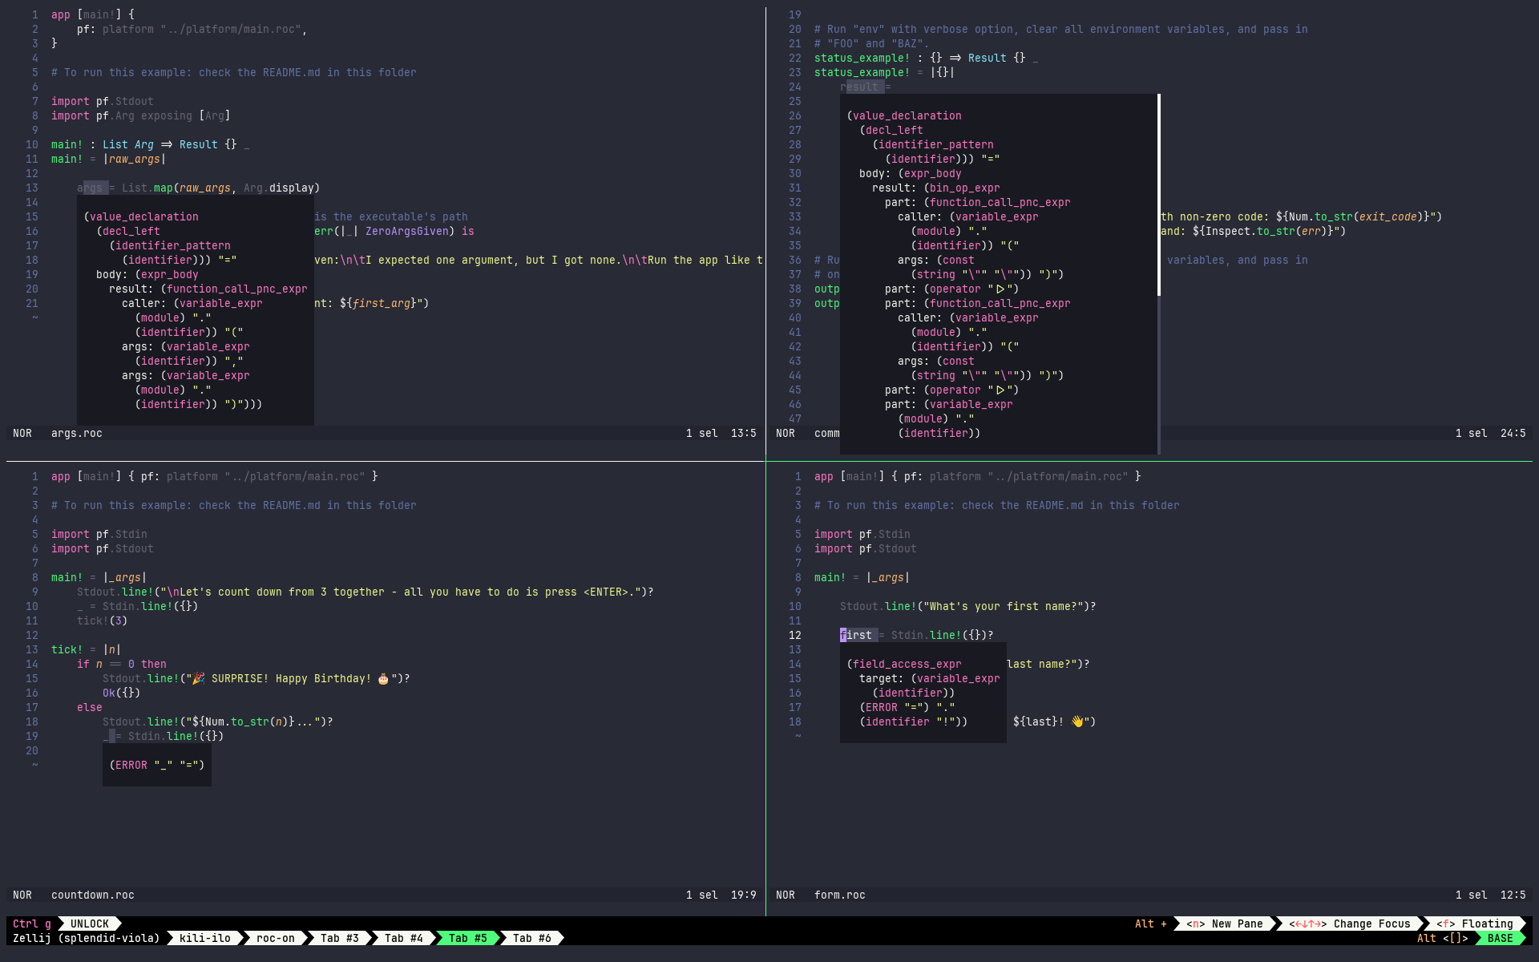
Task: Click the args.roc file name in statusline
Action: coord(77,433)
